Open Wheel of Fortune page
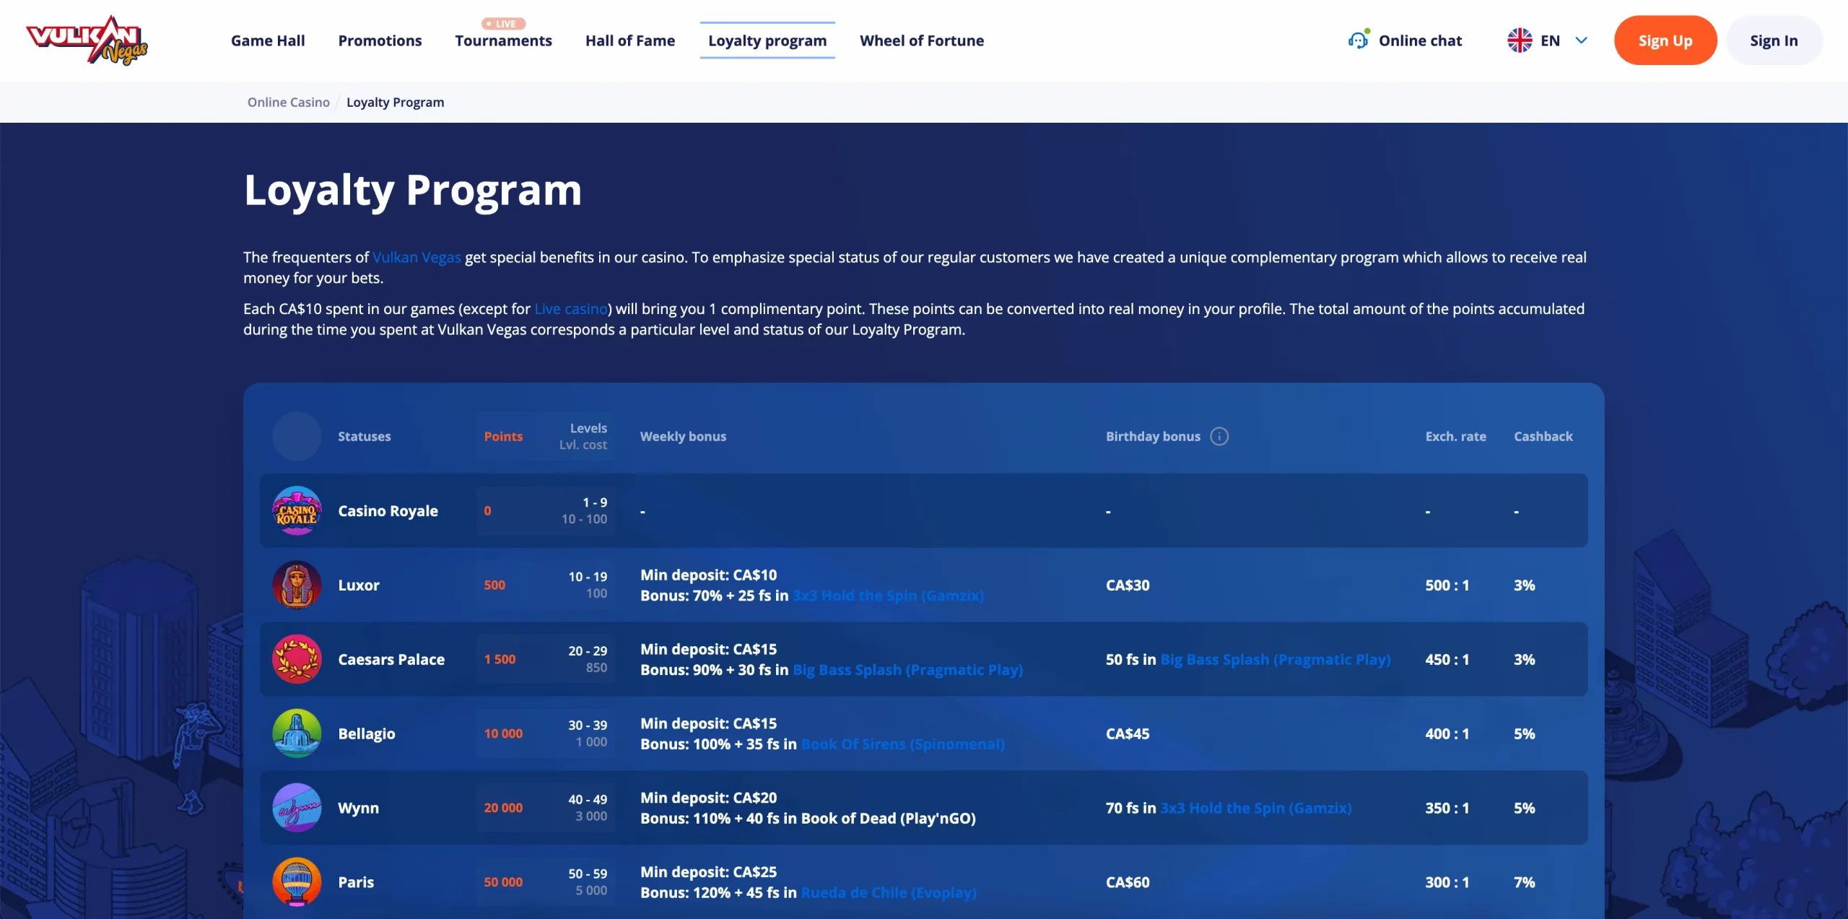 (922, 40)
